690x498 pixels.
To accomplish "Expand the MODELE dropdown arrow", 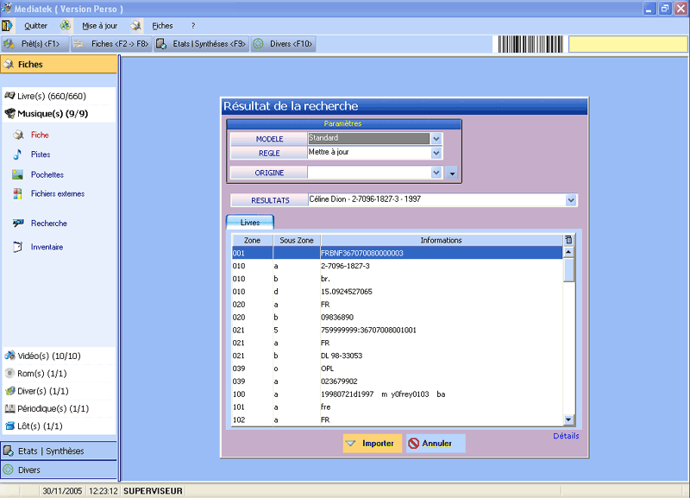I will point(436,139).
